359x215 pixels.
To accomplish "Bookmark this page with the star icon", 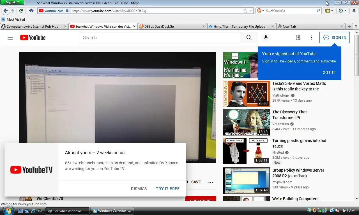I will pyautogui.click(x=245, y=11).
